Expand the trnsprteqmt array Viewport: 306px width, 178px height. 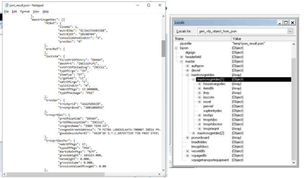199,129
